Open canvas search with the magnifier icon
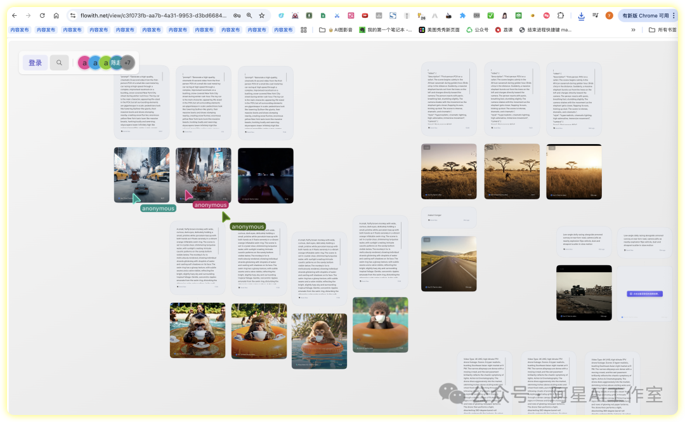Screen dimensions: 685x422 pyautogui.click(x=59, y=63)
